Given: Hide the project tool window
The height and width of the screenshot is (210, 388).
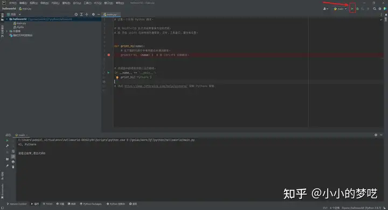Looking at the screenshot, I should click(x=99, y=15).
